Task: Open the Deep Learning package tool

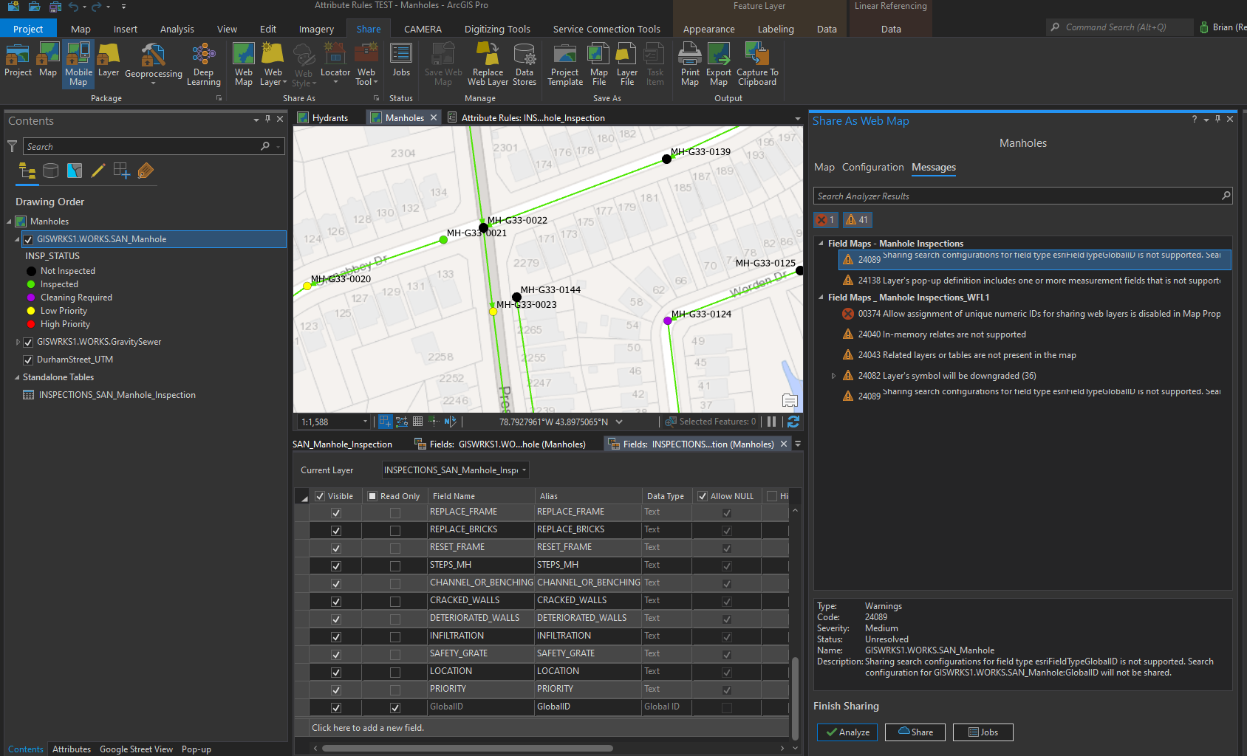Action: (x=203, y=65)
